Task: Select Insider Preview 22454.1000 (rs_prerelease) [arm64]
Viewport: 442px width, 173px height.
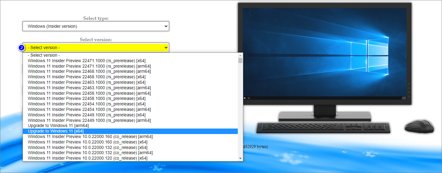Action: click(x=130, y=109)
